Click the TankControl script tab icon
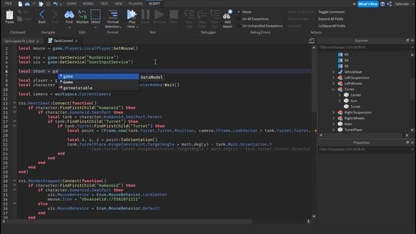The image size is (416, 234). click(x=50, y=40)
